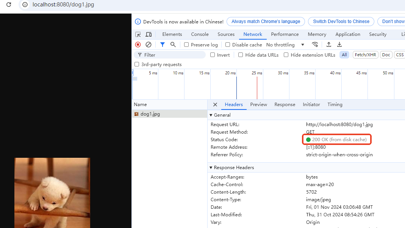Stop recording network log
The height and width of the screenshot is (228, 405).
click(138, 45)
